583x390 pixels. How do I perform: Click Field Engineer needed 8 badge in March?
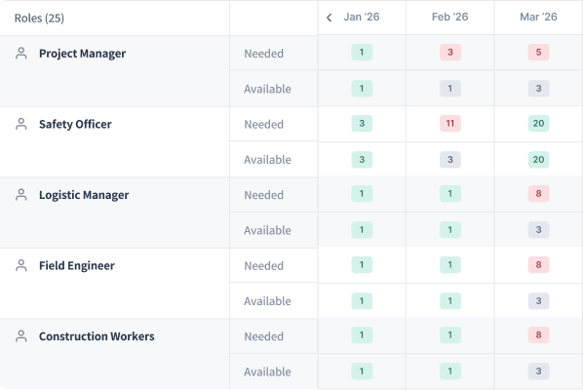click(x=538, y=264)
